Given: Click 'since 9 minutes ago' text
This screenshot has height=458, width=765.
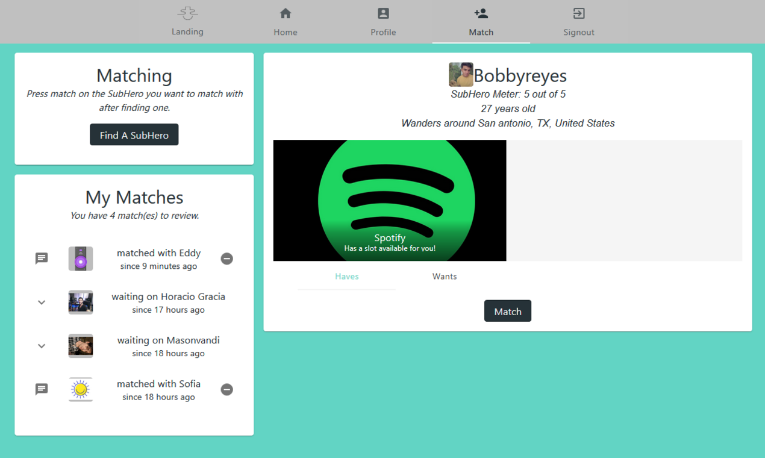Looking at the screenshot, I should (158, 266).
